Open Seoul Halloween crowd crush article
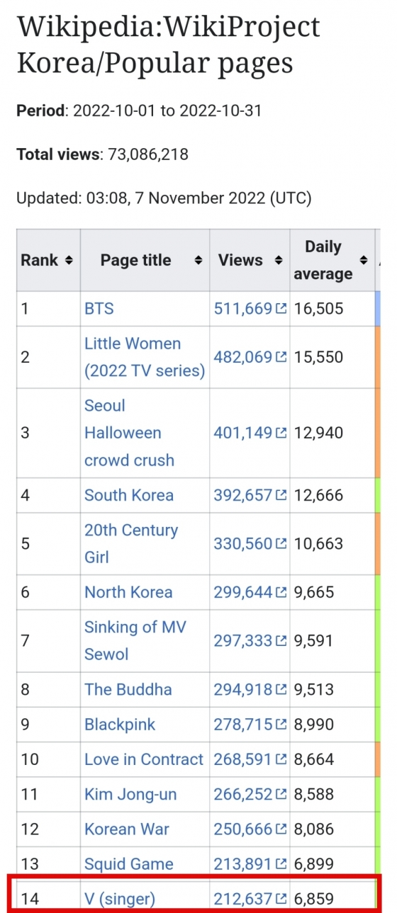The width and height of the screenshot is (397, 913). (x=129, y=433)
